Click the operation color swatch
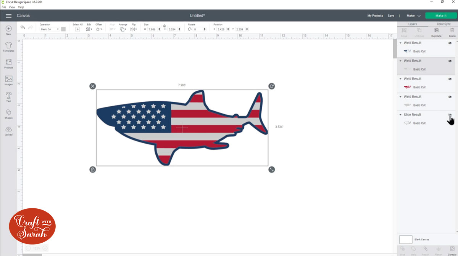Screen dimensions: 458x256 (x=63, y=29)
